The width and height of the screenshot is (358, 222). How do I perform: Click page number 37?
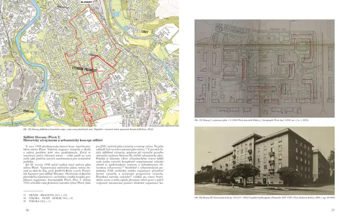pos(333,210)
